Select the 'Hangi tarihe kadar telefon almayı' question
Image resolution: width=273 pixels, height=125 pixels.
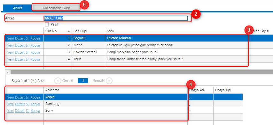(x=177, y=59)
